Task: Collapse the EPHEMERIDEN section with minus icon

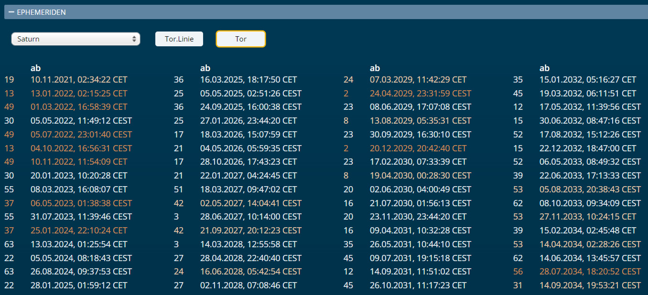Action: point(11,12)
